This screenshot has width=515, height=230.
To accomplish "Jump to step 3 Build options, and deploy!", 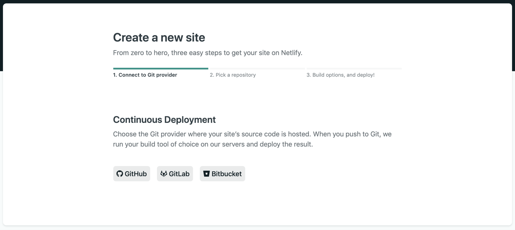I will [x=340, y=75].
